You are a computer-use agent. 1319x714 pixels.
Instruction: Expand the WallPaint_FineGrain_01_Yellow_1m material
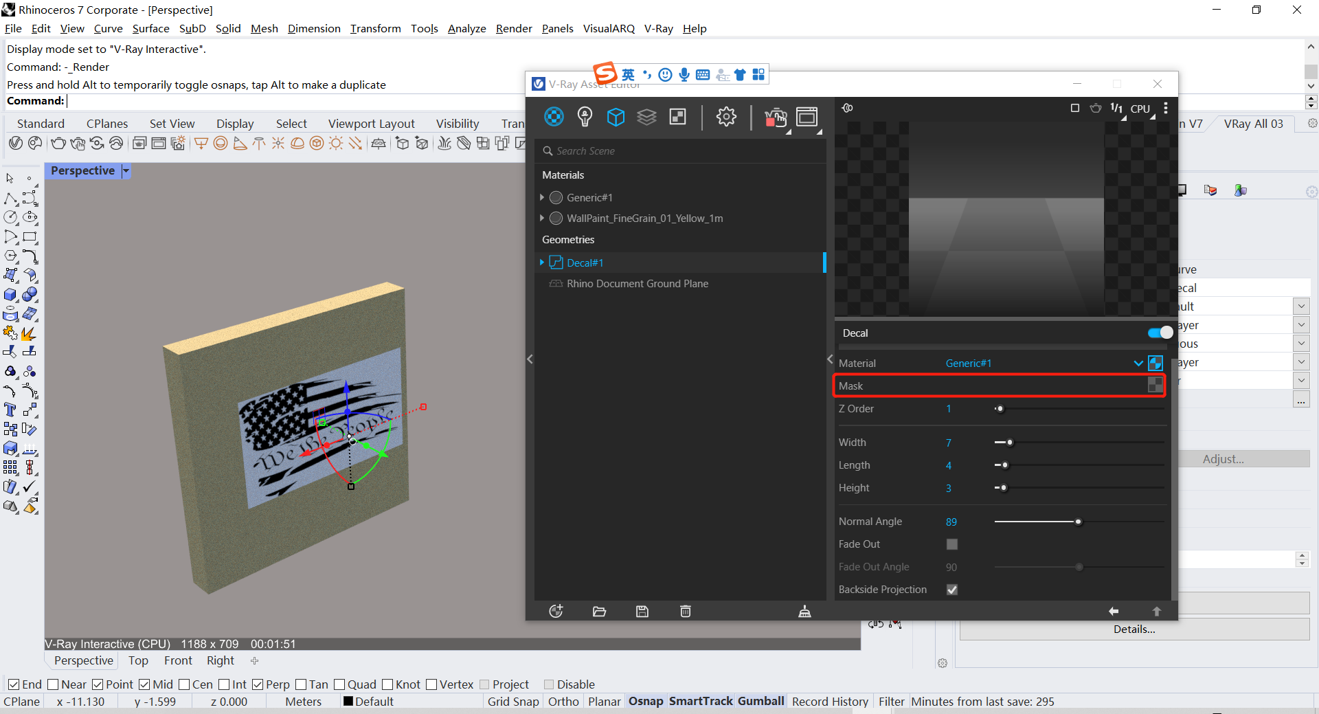pyautogui.click(x=542, y=218)
